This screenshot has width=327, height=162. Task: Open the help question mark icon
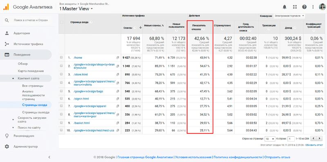click(304, 7)
